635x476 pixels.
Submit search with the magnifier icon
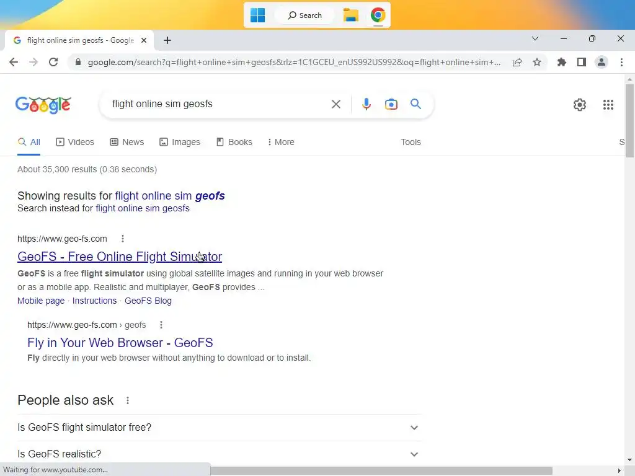(415, 104)
